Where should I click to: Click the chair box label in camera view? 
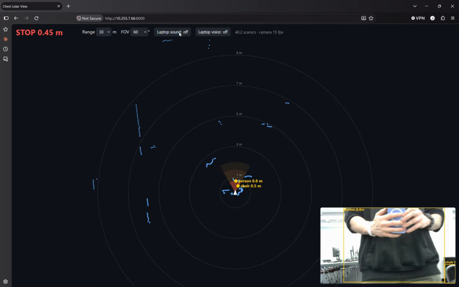coord(450,262)
